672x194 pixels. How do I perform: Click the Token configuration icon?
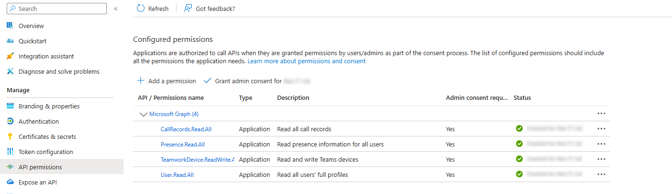click(10, 152)
